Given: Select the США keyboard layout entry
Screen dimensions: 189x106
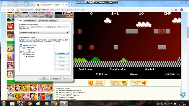Looking at the screenshot, I should click(30, 50).
